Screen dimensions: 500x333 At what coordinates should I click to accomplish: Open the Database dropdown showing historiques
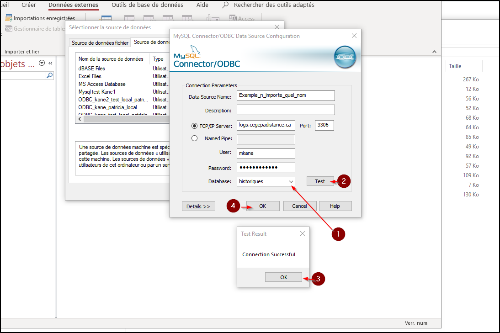[x=291, y=181]
